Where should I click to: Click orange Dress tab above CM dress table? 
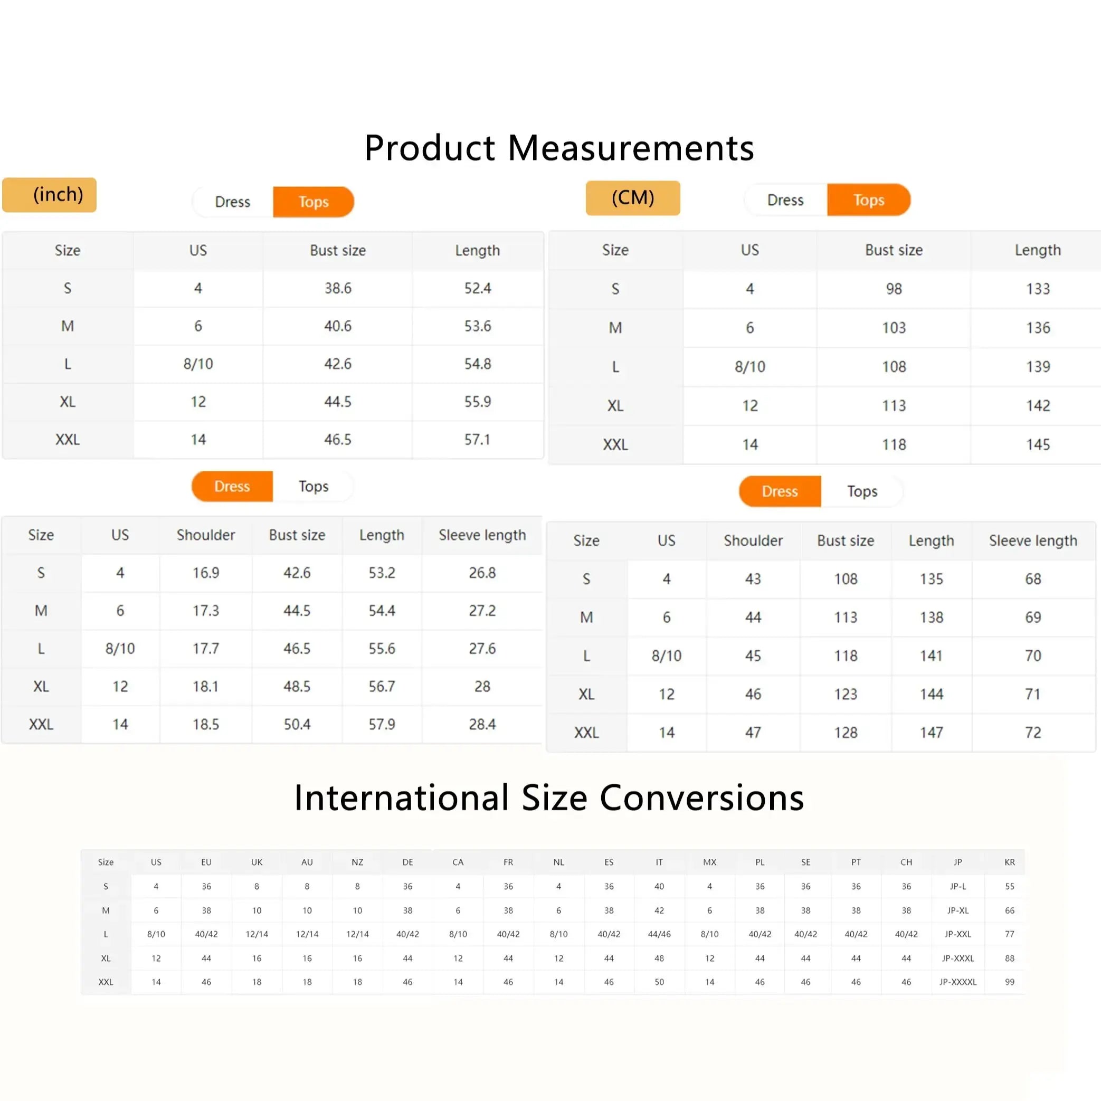[x=780, y=491]
